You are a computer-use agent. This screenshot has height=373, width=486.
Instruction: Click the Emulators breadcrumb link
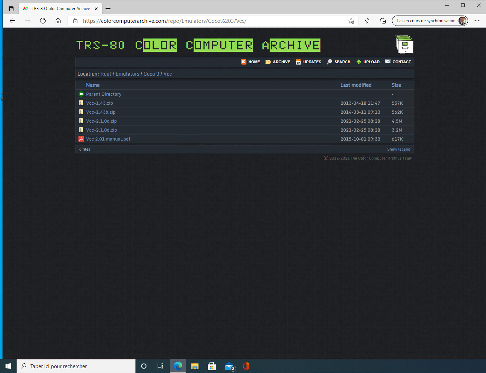tap(127, 74)
